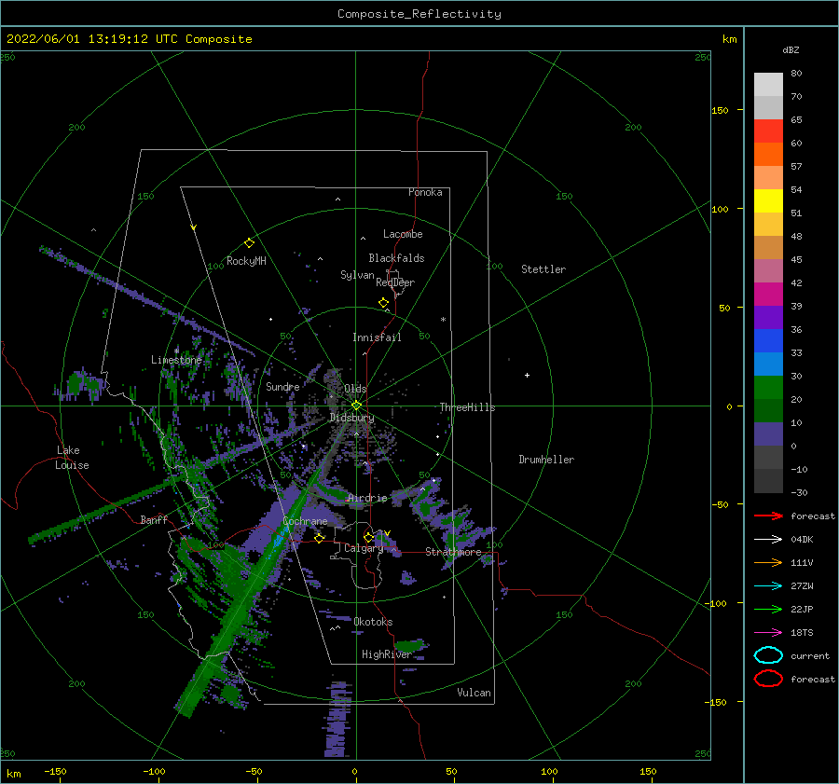Select the Blackfalds label on the map
839x784 pixels.
(x=396, y=258)
